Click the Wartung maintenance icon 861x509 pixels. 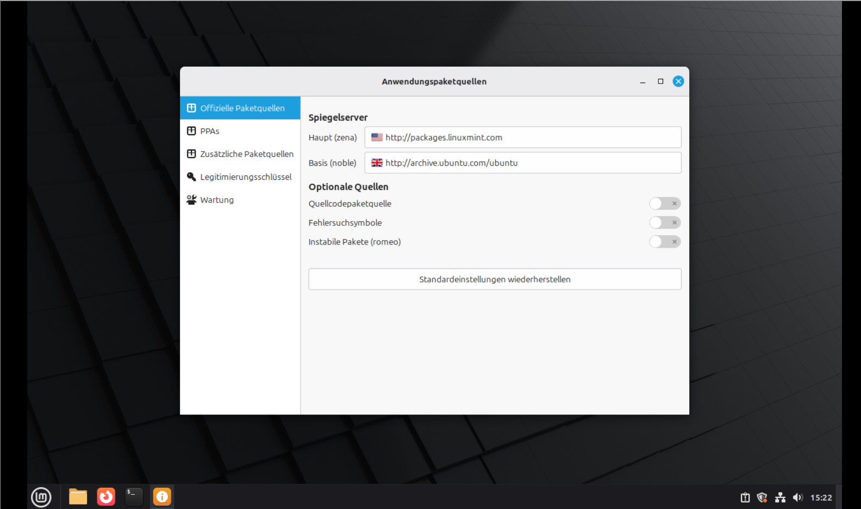[191, 200]
